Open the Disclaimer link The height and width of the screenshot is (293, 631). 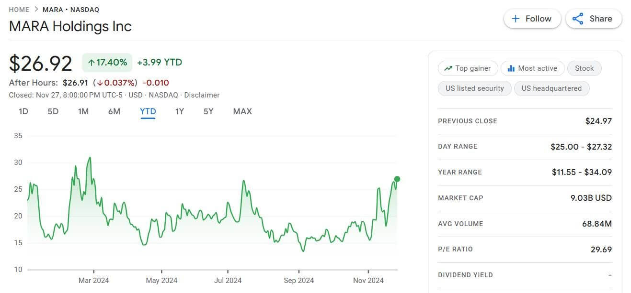pyautogui.click(x=202, y=95)
